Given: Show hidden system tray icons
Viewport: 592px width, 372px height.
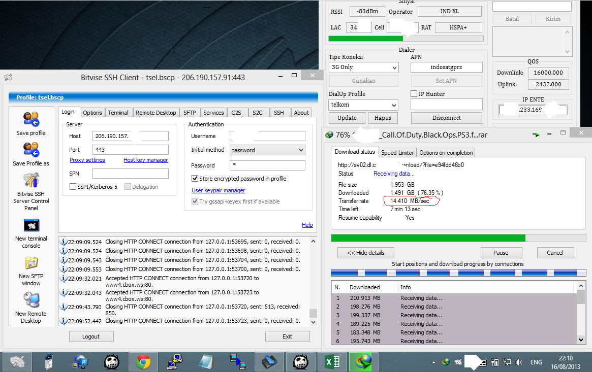Looking at the screenshot, I should click(433, 362).
